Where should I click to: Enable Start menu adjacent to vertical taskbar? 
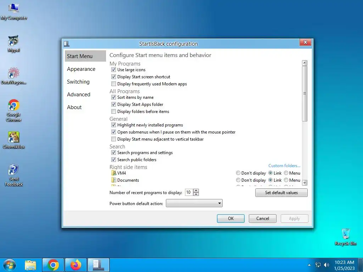(x=113, y=139)
